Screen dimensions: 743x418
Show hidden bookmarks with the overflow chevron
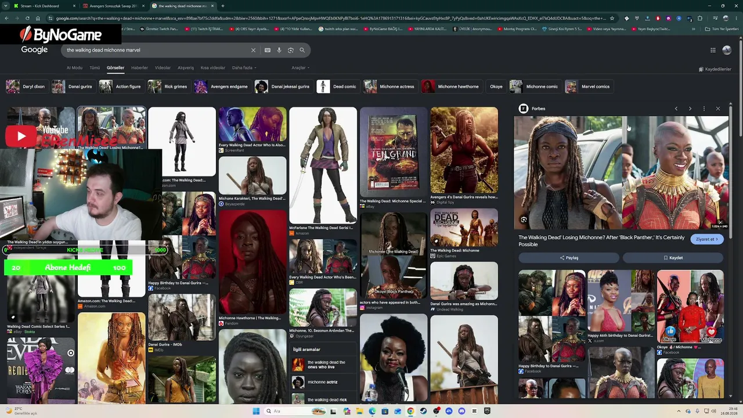click(693, 29)
